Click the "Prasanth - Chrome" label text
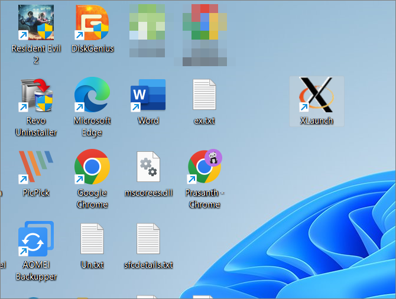The width and height of the screenshot is (396, 299). pyautogui.click(x=205, y=199)
